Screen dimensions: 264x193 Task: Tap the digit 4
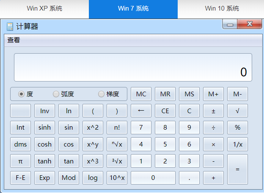(141, 144)
